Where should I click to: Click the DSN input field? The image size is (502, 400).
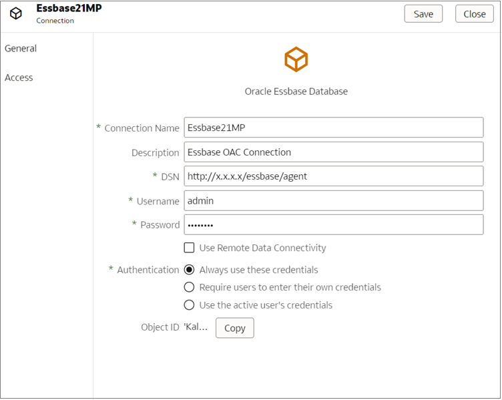point(333,176)
